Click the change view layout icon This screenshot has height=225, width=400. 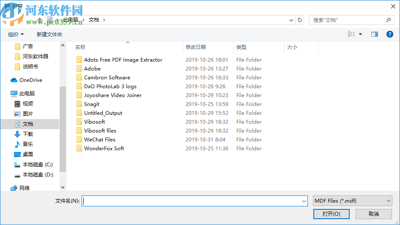[x=351, y=34]
